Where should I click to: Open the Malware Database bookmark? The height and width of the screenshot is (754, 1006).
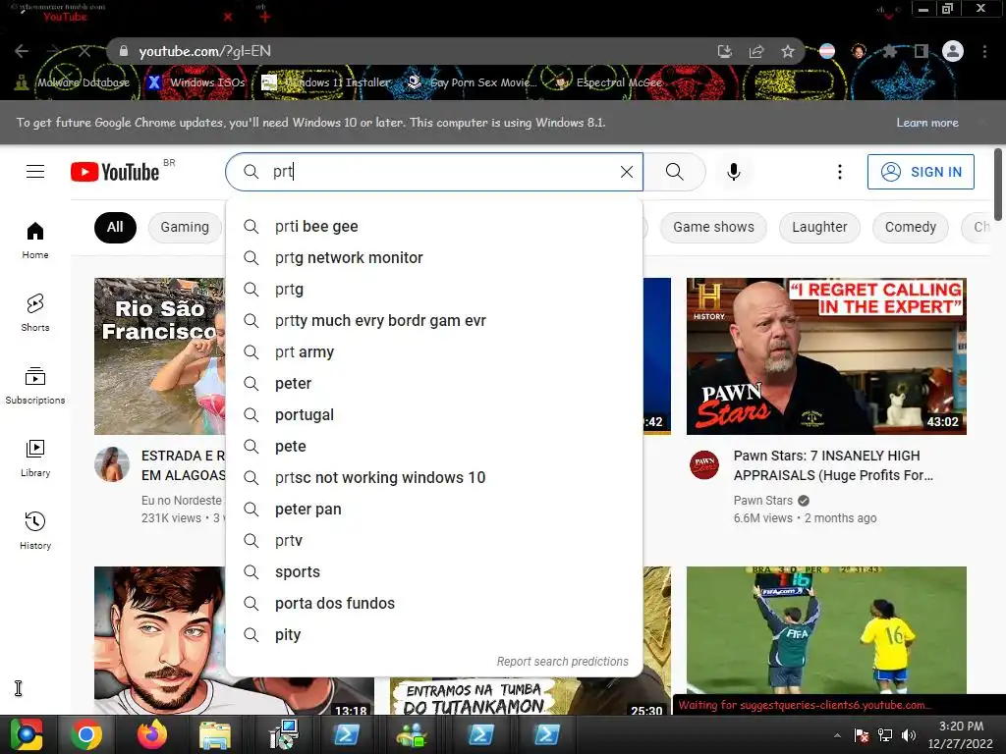[x=73, y=82]
